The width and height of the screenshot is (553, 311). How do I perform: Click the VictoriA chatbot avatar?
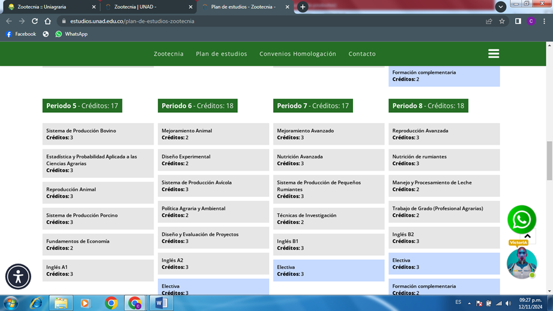pos(521,262)
